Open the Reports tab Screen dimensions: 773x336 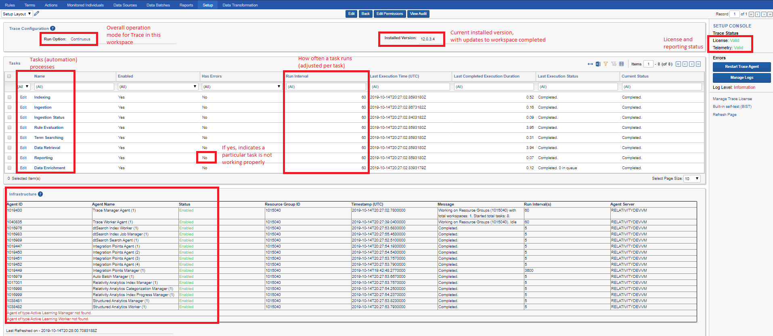click(x=186, y=5)
